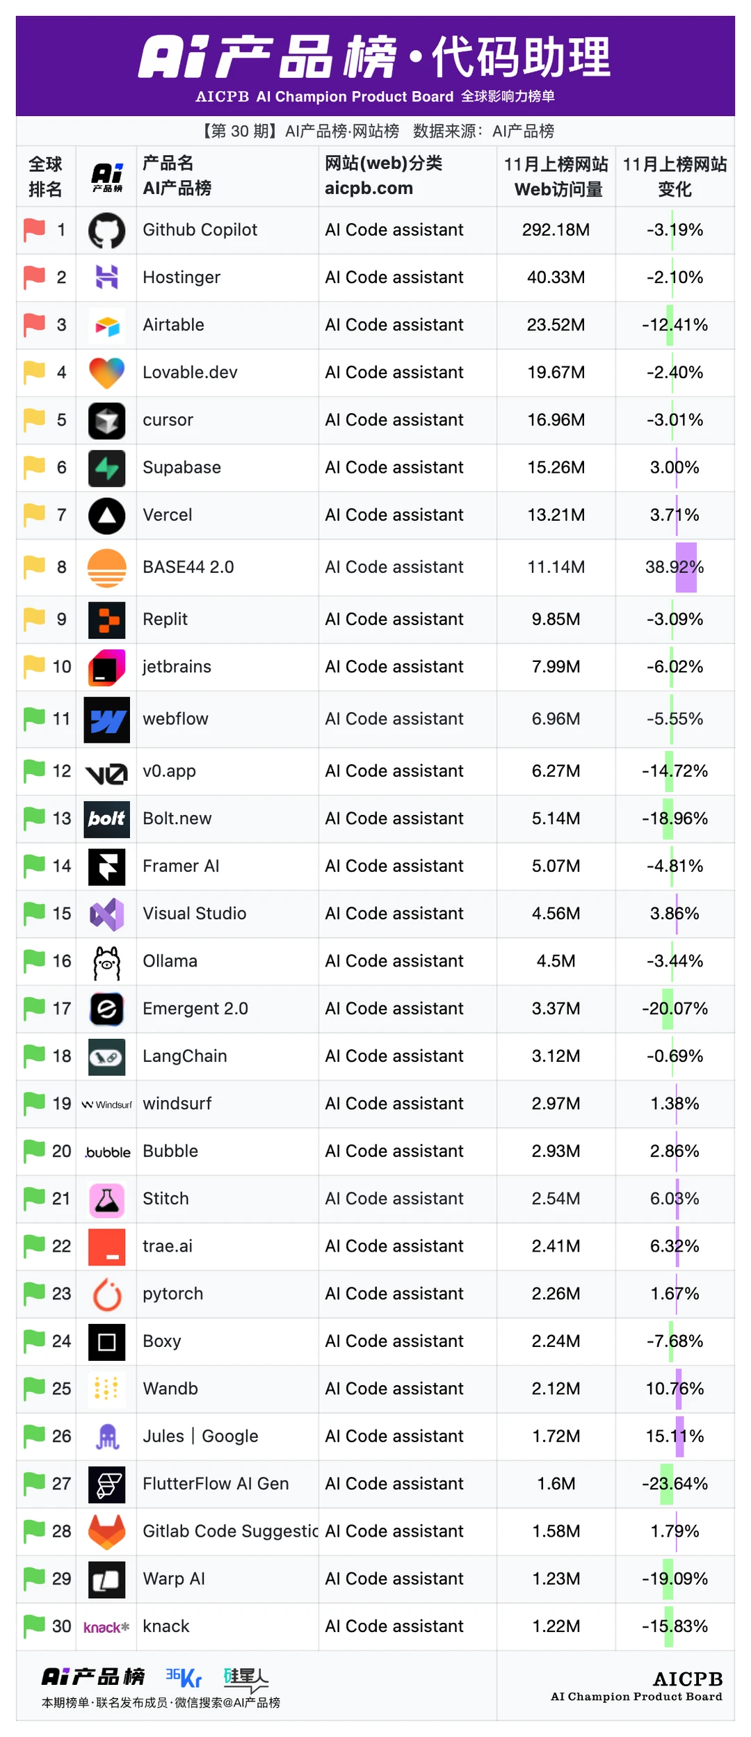Click the Supabase green bolt logo

[x=106, y=468]
